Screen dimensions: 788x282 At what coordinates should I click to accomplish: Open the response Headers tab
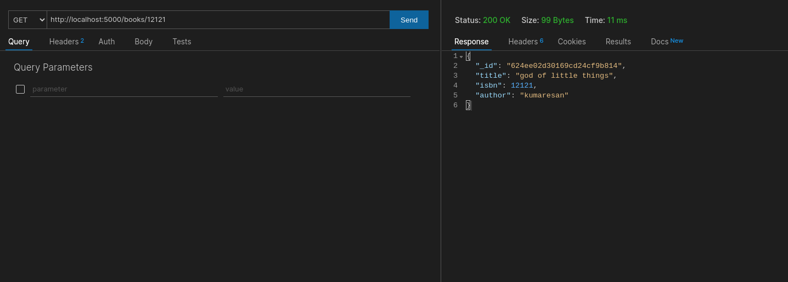pyautogui.click(x=526, y=42)
